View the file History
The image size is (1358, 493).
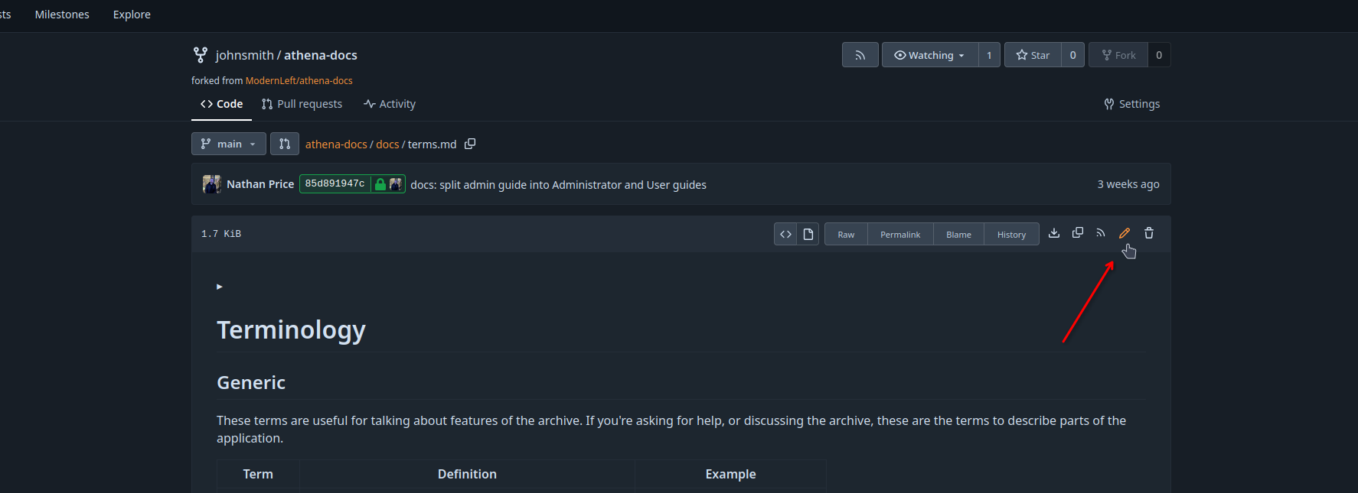point(1011,234)
